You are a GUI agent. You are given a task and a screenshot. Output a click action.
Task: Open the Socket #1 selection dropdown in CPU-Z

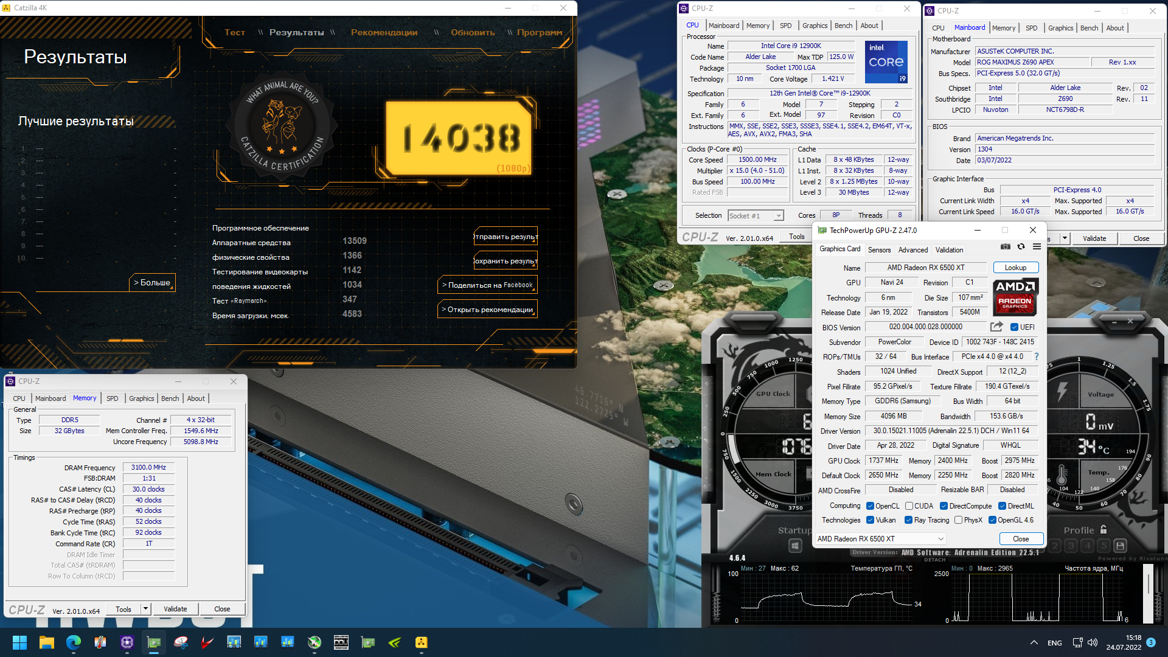pos(756,216)
